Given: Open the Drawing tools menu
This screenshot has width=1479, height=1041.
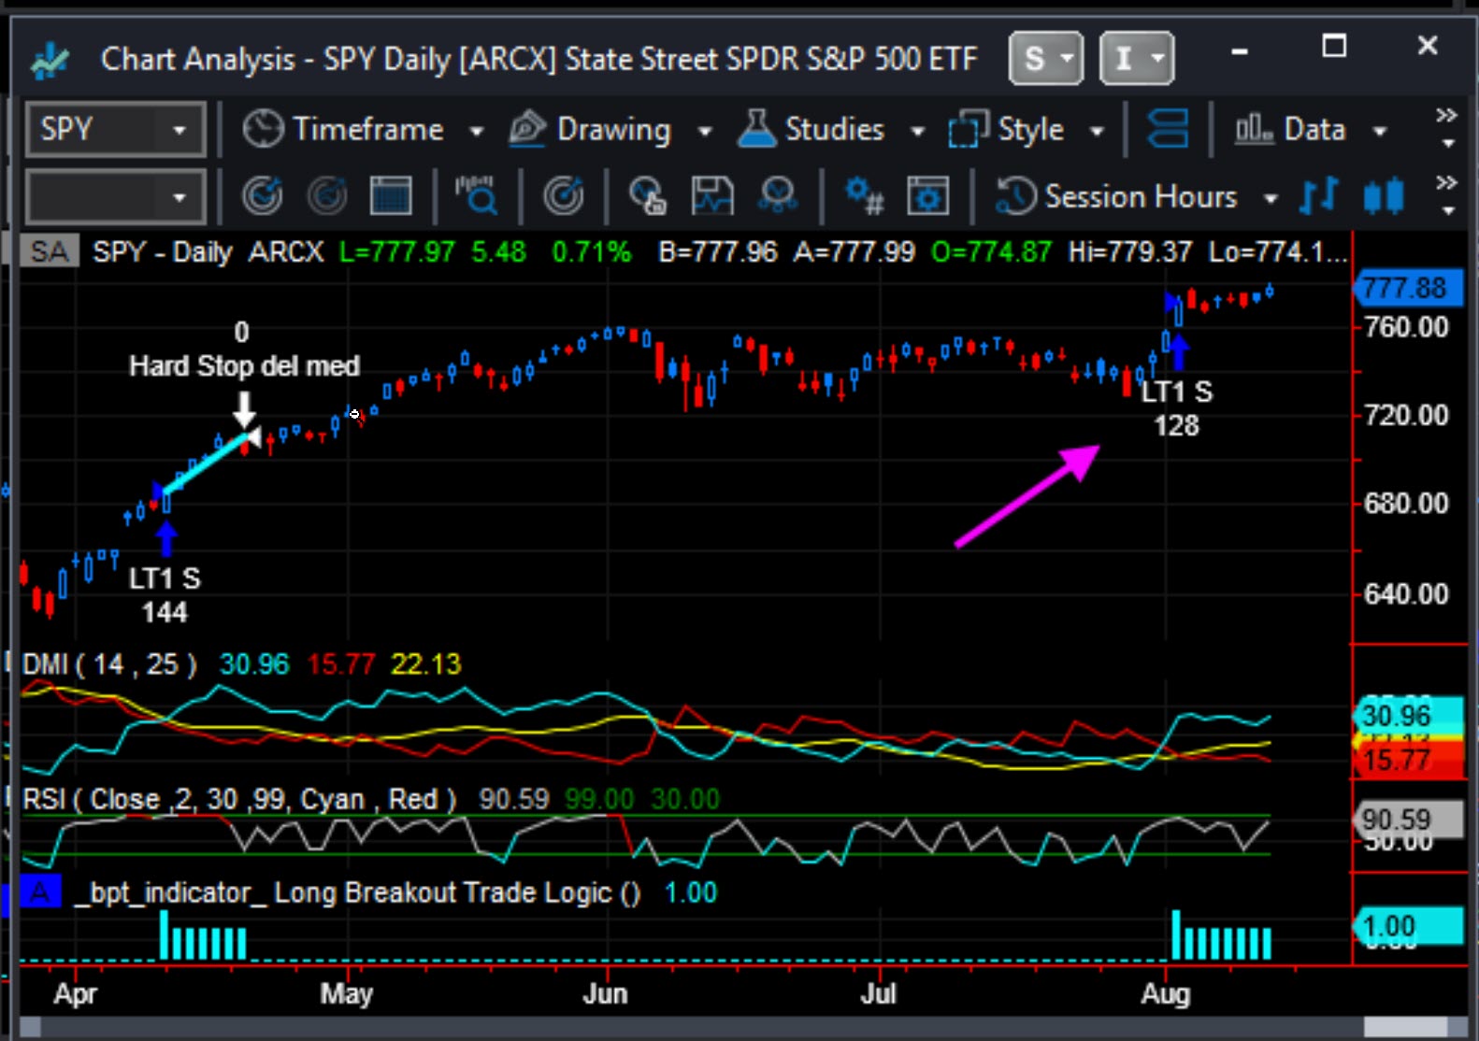Looking at the screenshot, I should point(611,129).
